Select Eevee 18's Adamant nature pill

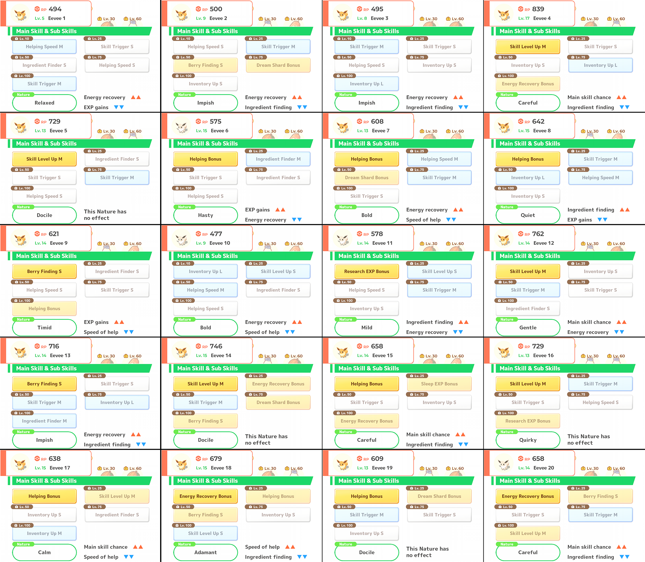click(x=206, y=552)
